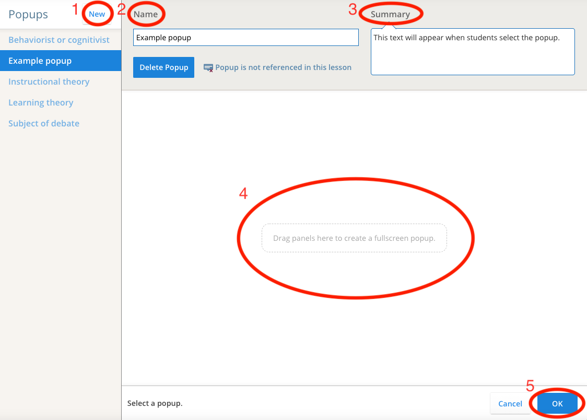The width and height of the screenshot is (587, 420).
Task: Click the Summary field label
Action: tap(390, 15)
